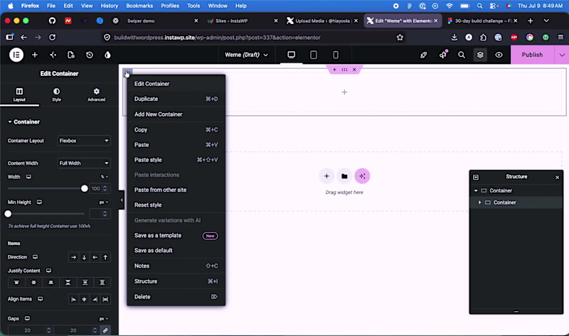This screenshot has height=336, width=569.
Task: Switch to mobile portrait device view
Action: point(336,55)
